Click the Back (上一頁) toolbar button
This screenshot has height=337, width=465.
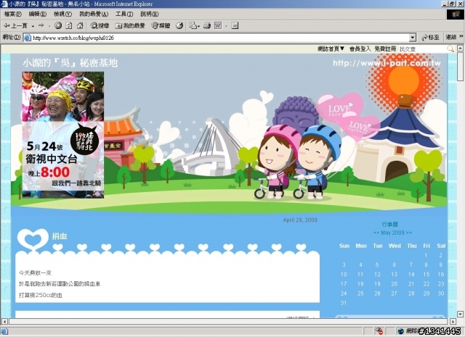coord(15,26)
